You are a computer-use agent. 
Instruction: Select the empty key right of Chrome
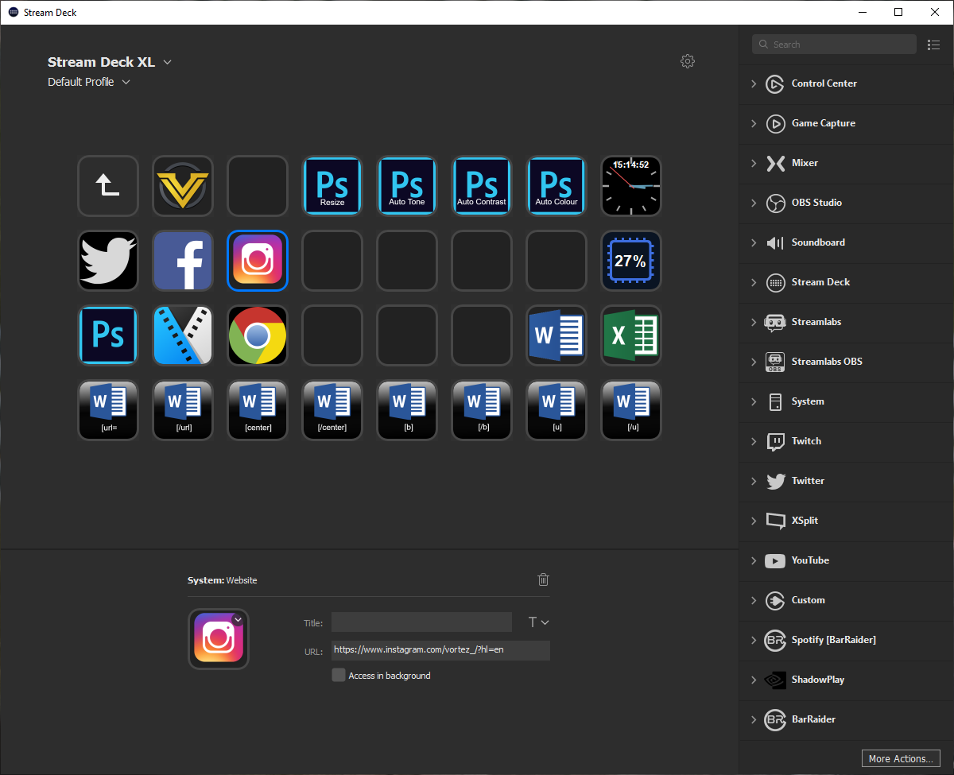pyautogui.click(x=332, y=335)
